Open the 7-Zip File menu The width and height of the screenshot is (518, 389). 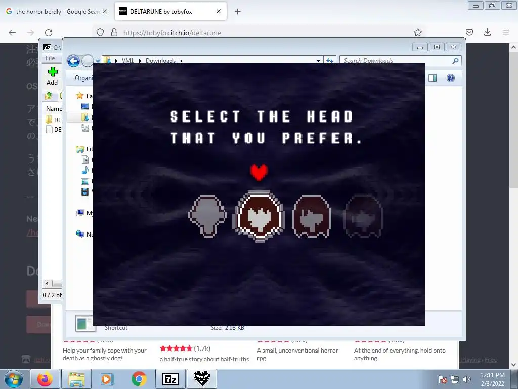click(50, 58)
